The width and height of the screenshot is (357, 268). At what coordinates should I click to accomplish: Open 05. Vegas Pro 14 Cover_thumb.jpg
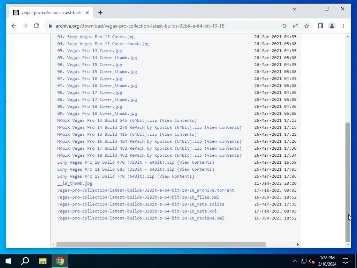tap(97, 58)
